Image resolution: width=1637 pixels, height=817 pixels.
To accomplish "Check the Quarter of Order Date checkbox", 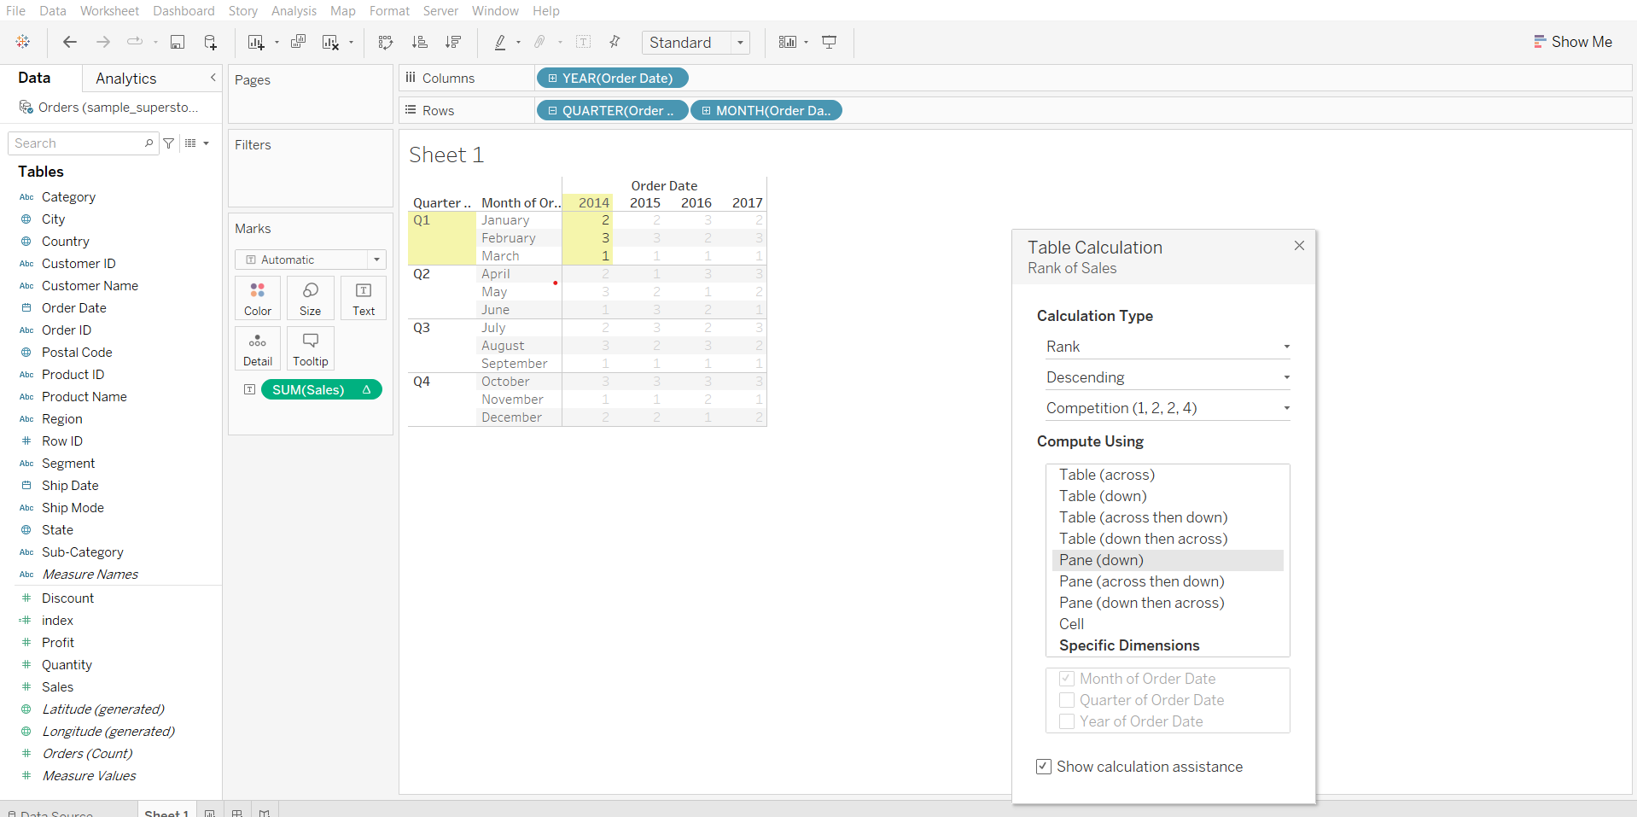I will pos(1067,700).
